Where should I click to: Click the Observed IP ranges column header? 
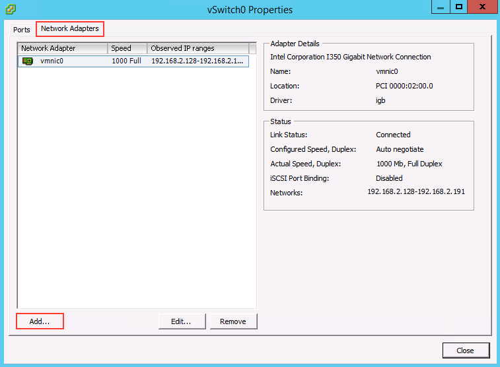pos(197,48)
